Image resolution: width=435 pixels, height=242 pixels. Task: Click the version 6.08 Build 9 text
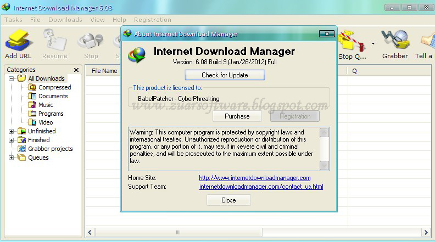(x=225, y=62)
